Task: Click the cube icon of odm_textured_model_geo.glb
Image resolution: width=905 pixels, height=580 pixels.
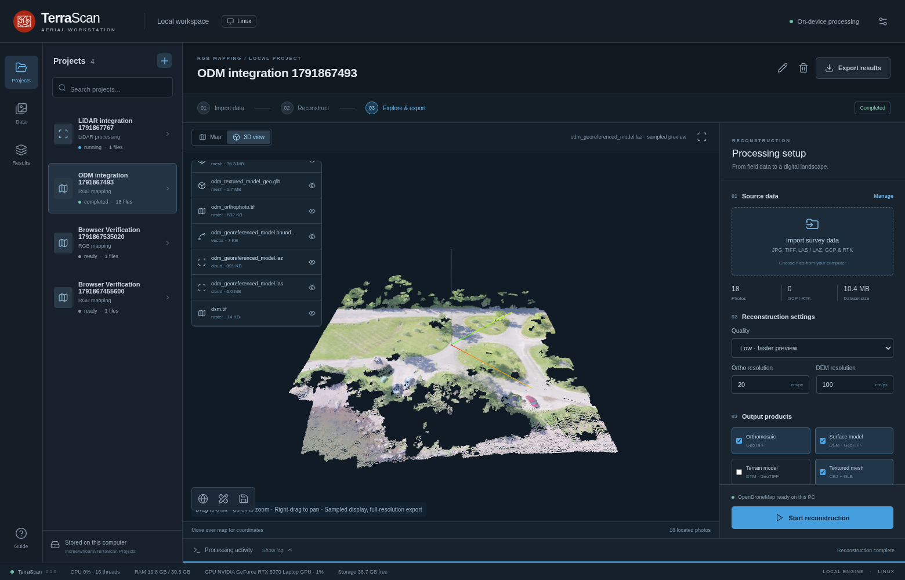Action: coord(202,186)
